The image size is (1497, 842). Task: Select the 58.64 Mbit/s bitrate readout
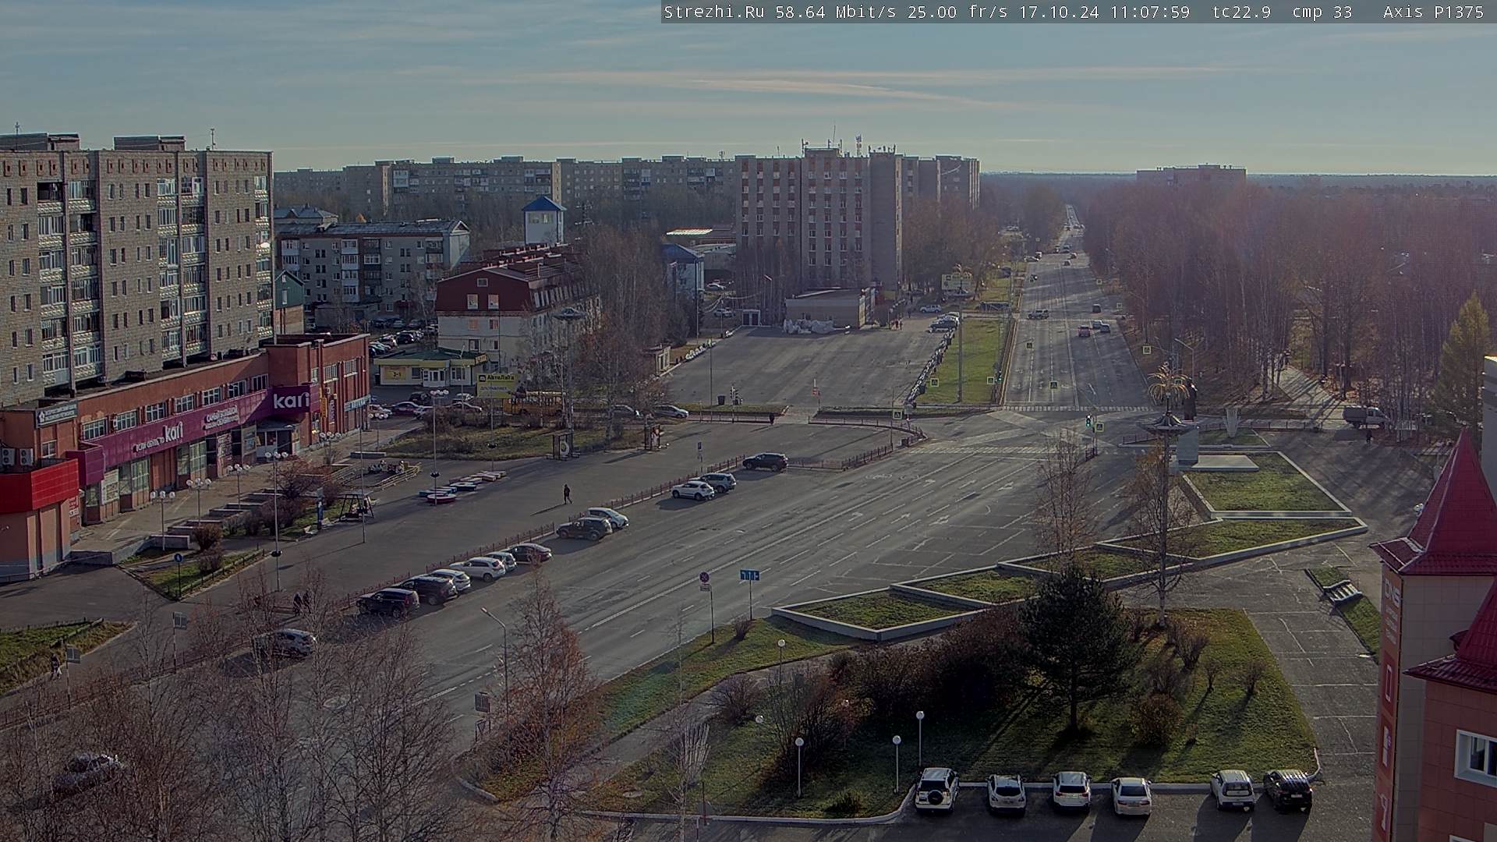835,12
